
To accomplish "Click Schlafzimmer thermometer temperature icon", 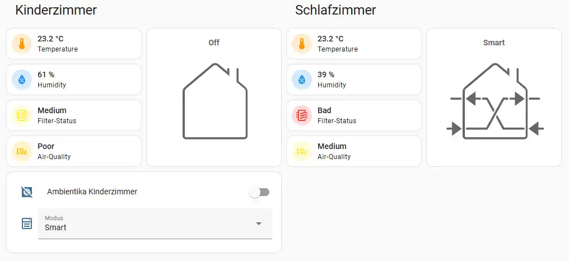I will coord(302,44).
